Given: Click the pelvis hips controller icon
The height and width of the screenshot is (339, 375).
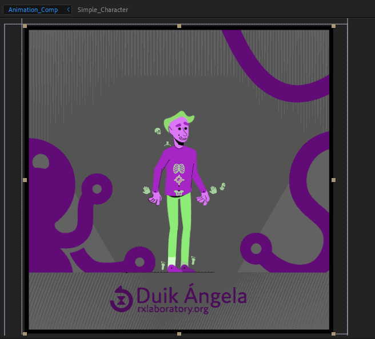Looking at the screenshot, I should (179, 193).
